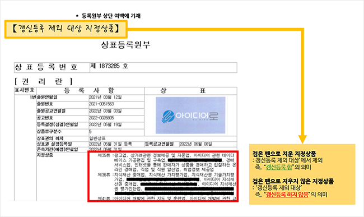Click the 등록공고연월일 date 2022년 06월 08일
The width and height of the screenshot is (364, 217).
click(x=195, y=144)
